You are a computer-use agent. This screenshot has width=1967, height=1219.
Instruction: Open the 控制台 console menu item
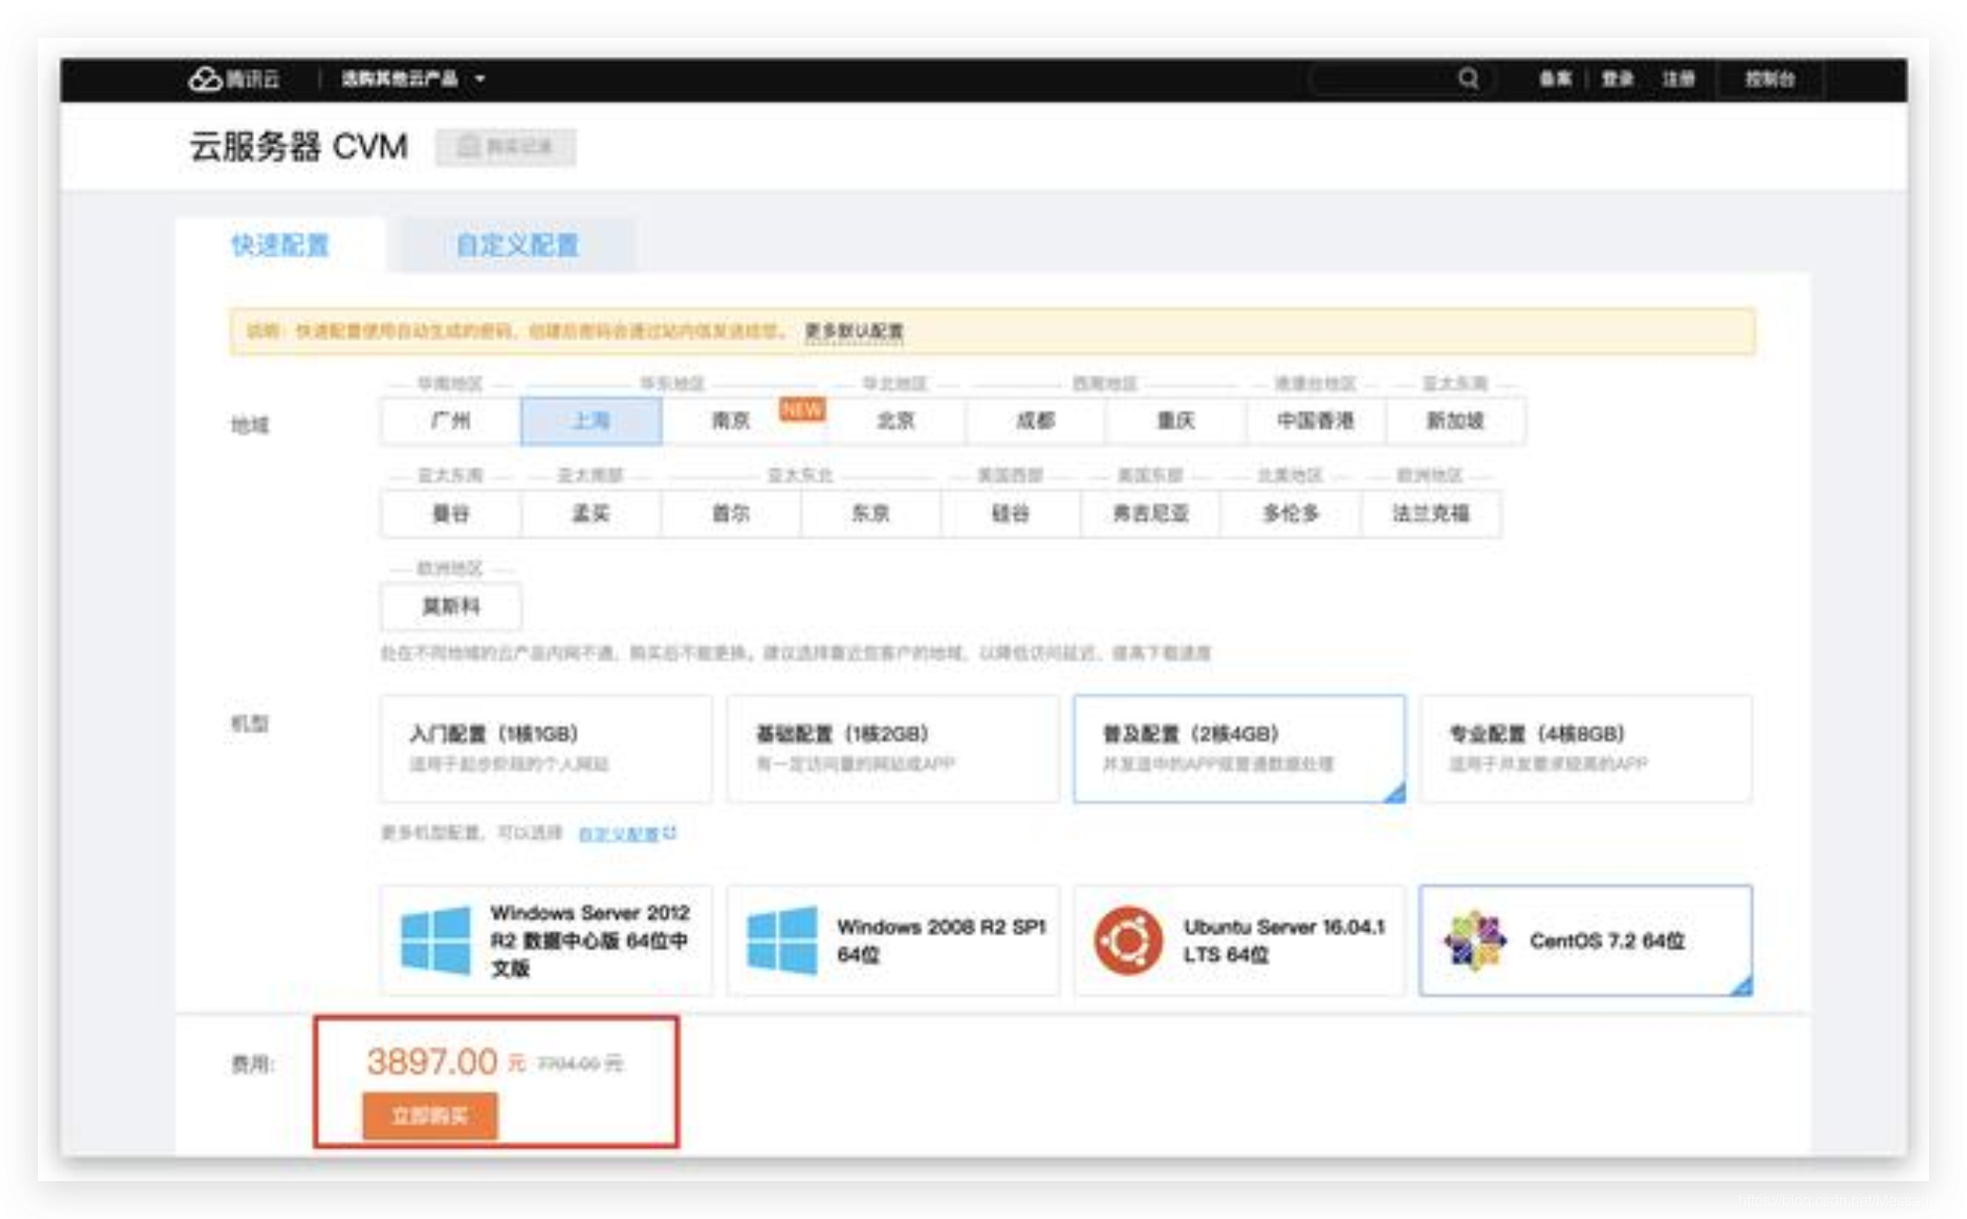pyautogui.click(x=1769, y=79)
